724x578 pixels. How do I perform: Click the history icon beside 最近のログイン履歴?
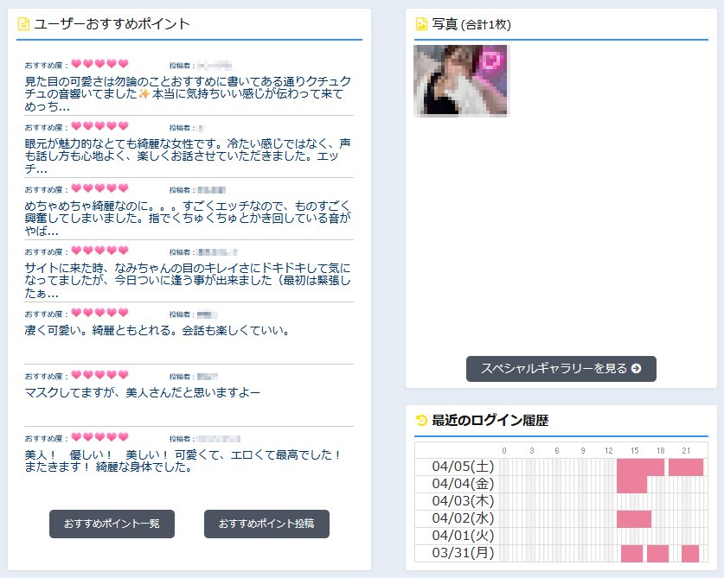pos(421,421)
